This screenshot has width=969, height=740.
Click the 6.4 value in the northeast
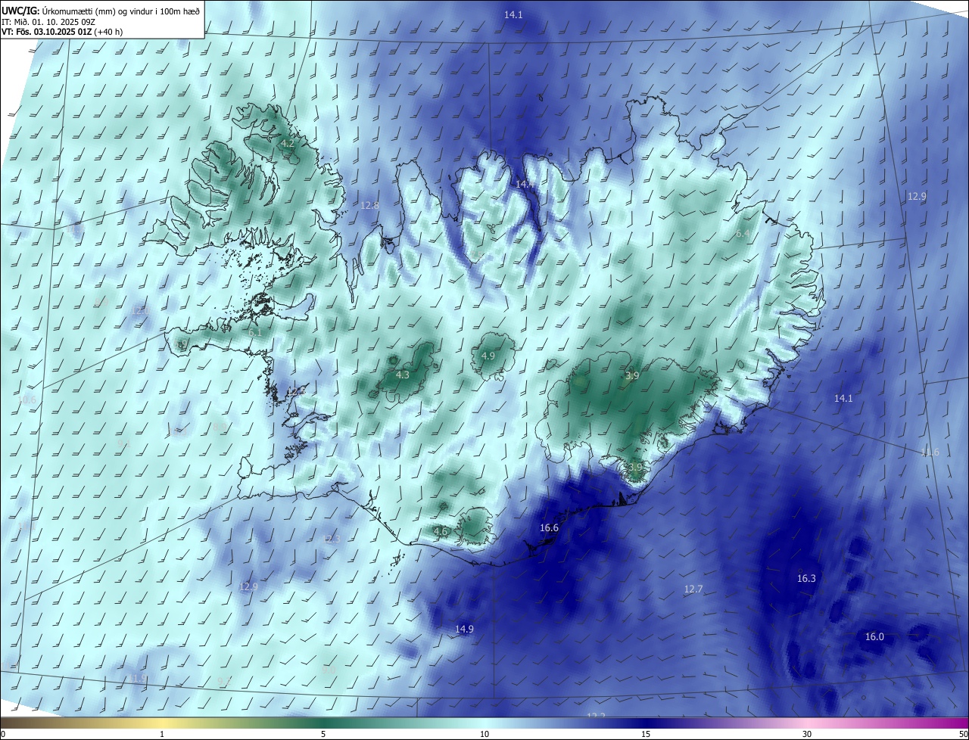point(742,235)
